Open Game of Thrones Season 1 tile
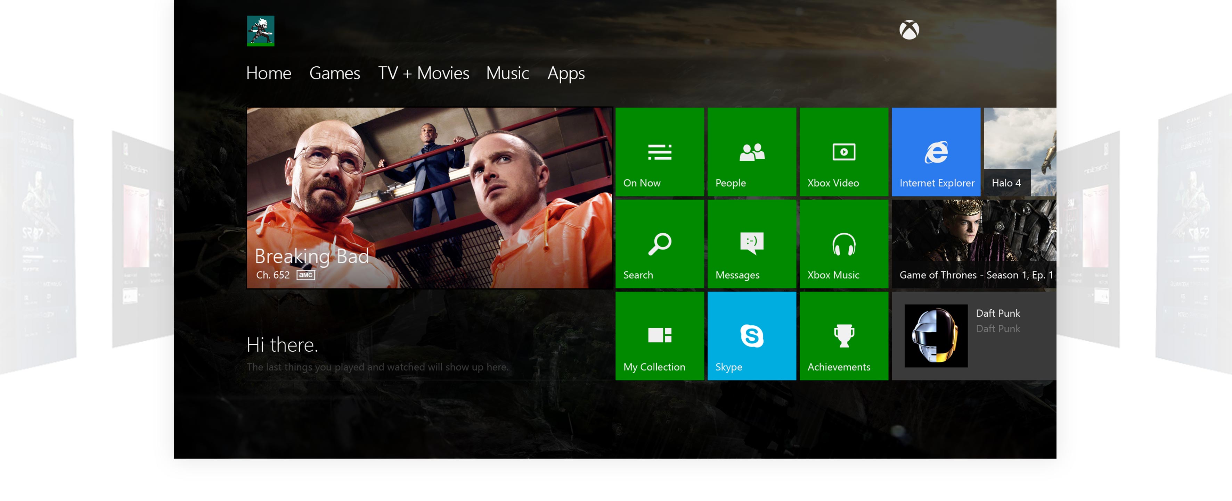 pos(973,244)
